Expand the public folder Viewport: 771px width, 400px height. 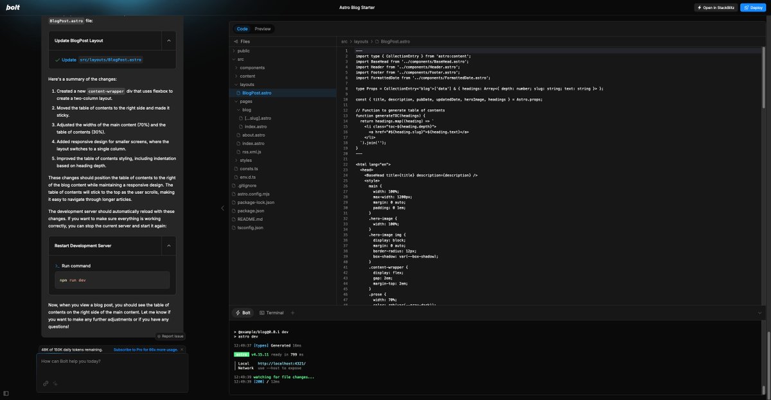point(283,51)
